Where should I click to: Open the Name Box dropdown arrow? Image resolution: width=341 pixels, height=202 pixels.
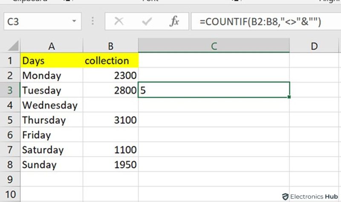(74, 21)
